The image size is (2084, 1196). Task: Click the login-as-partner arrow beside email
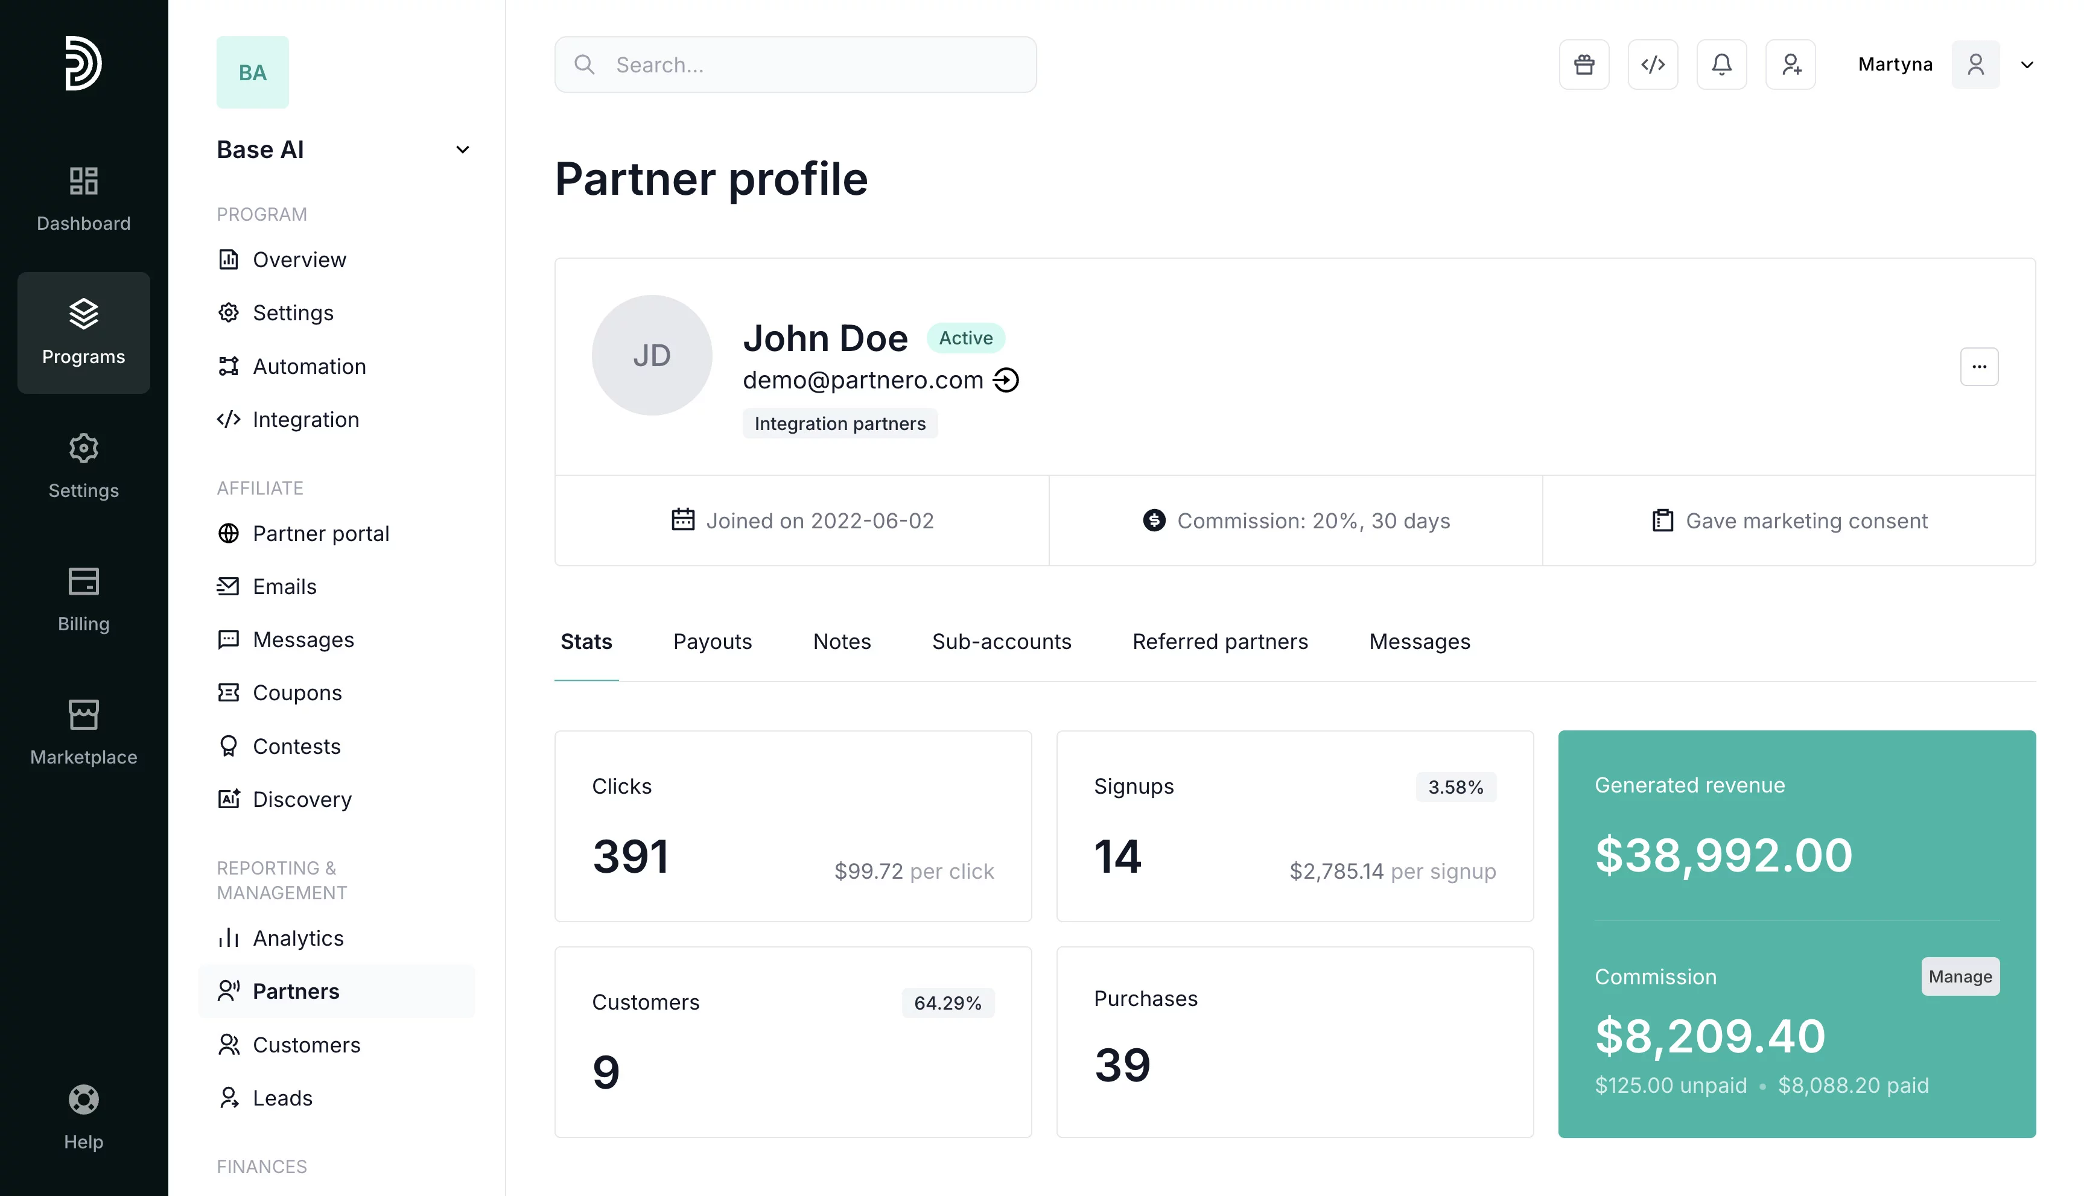[x=1006, y=381]
